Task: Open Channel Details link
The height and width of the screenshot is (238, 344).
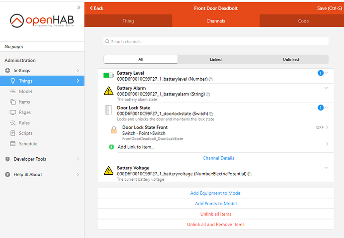Action: 218,158
